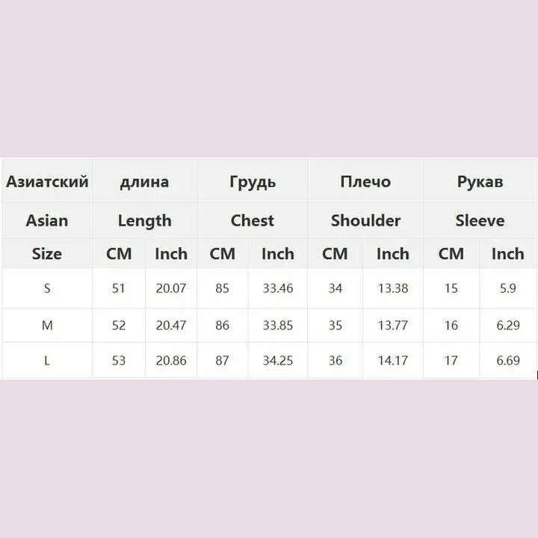Click the "Size" label cell
Image resolution: width=538 pixels, height=538 pixels.
click(47, 253)
